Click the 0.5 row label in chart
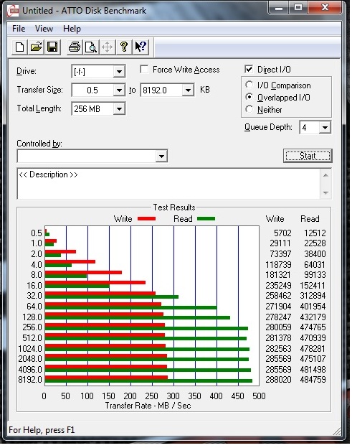The height and width of the screenshot is (448, 352). 37,233
